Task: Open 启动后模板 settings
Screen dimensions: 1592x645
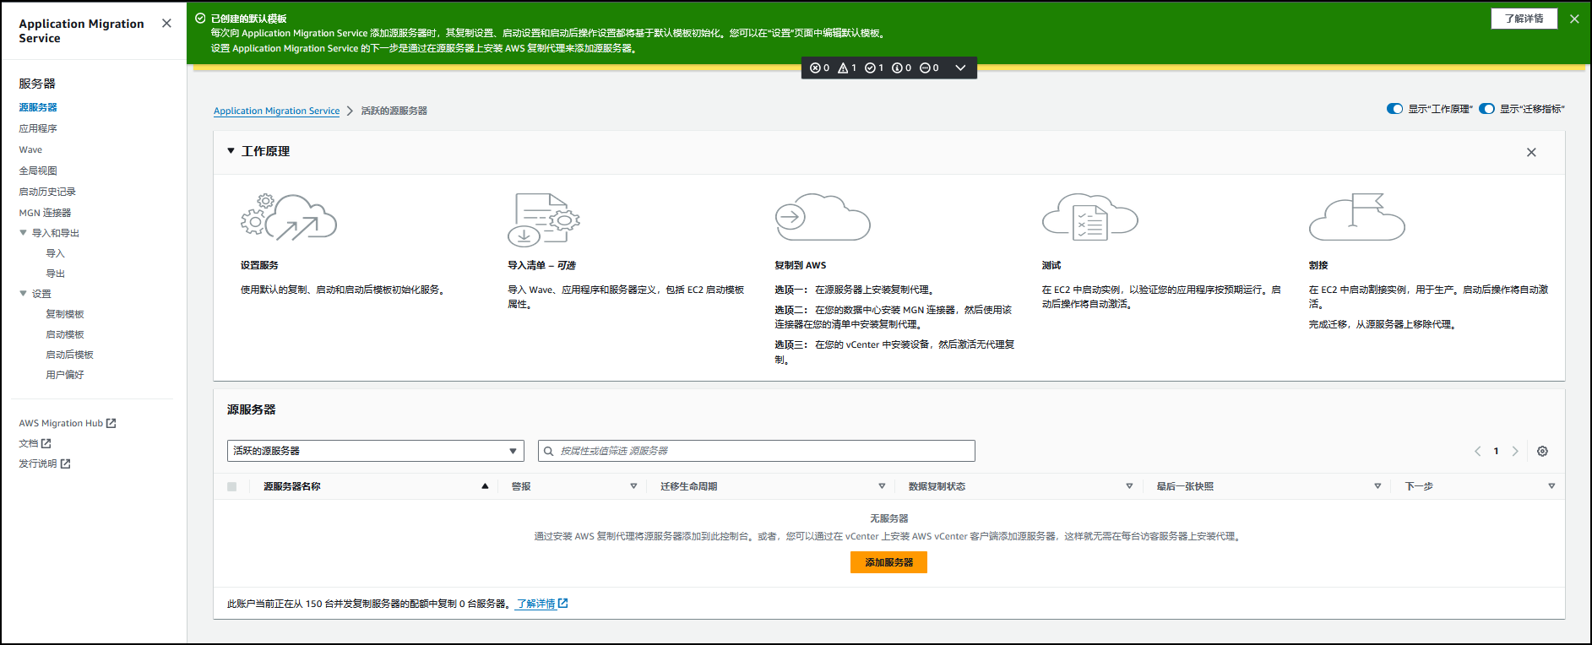Action: click(x=69, y=355)
